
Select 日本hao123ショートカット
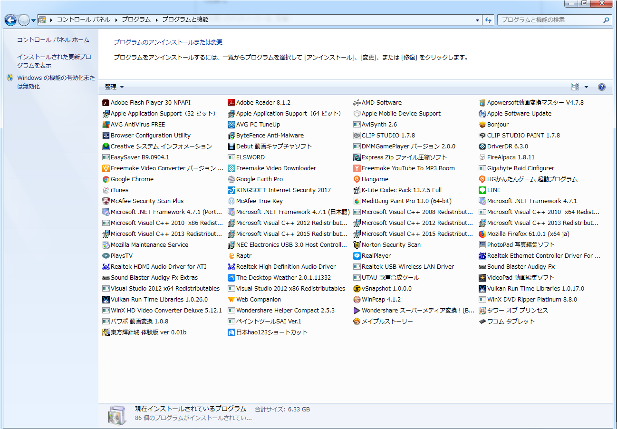pyautogui.click(x=268, y=332)
